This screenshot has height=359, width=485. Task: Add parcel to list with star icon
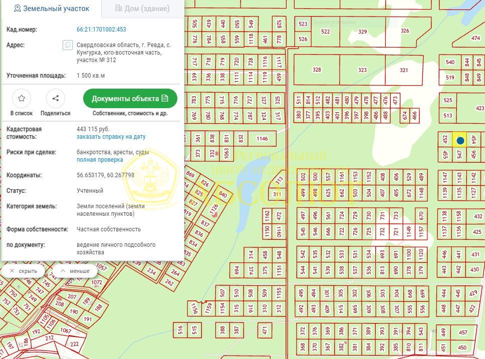(22, 98)
